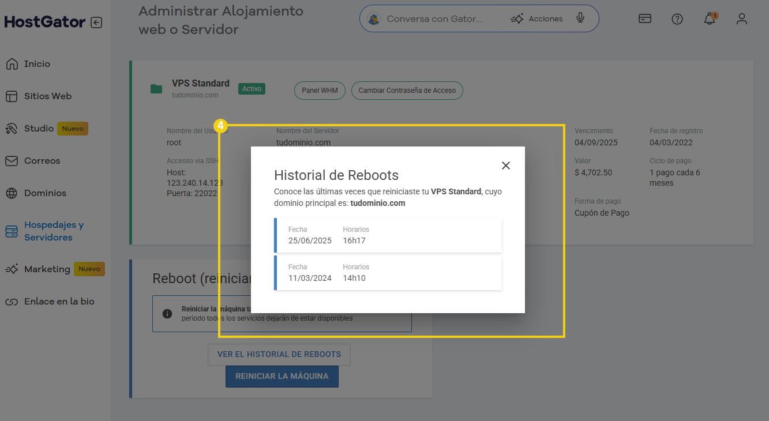
Task: Open Dominios in the sidebar
Action: pos(45,193)
